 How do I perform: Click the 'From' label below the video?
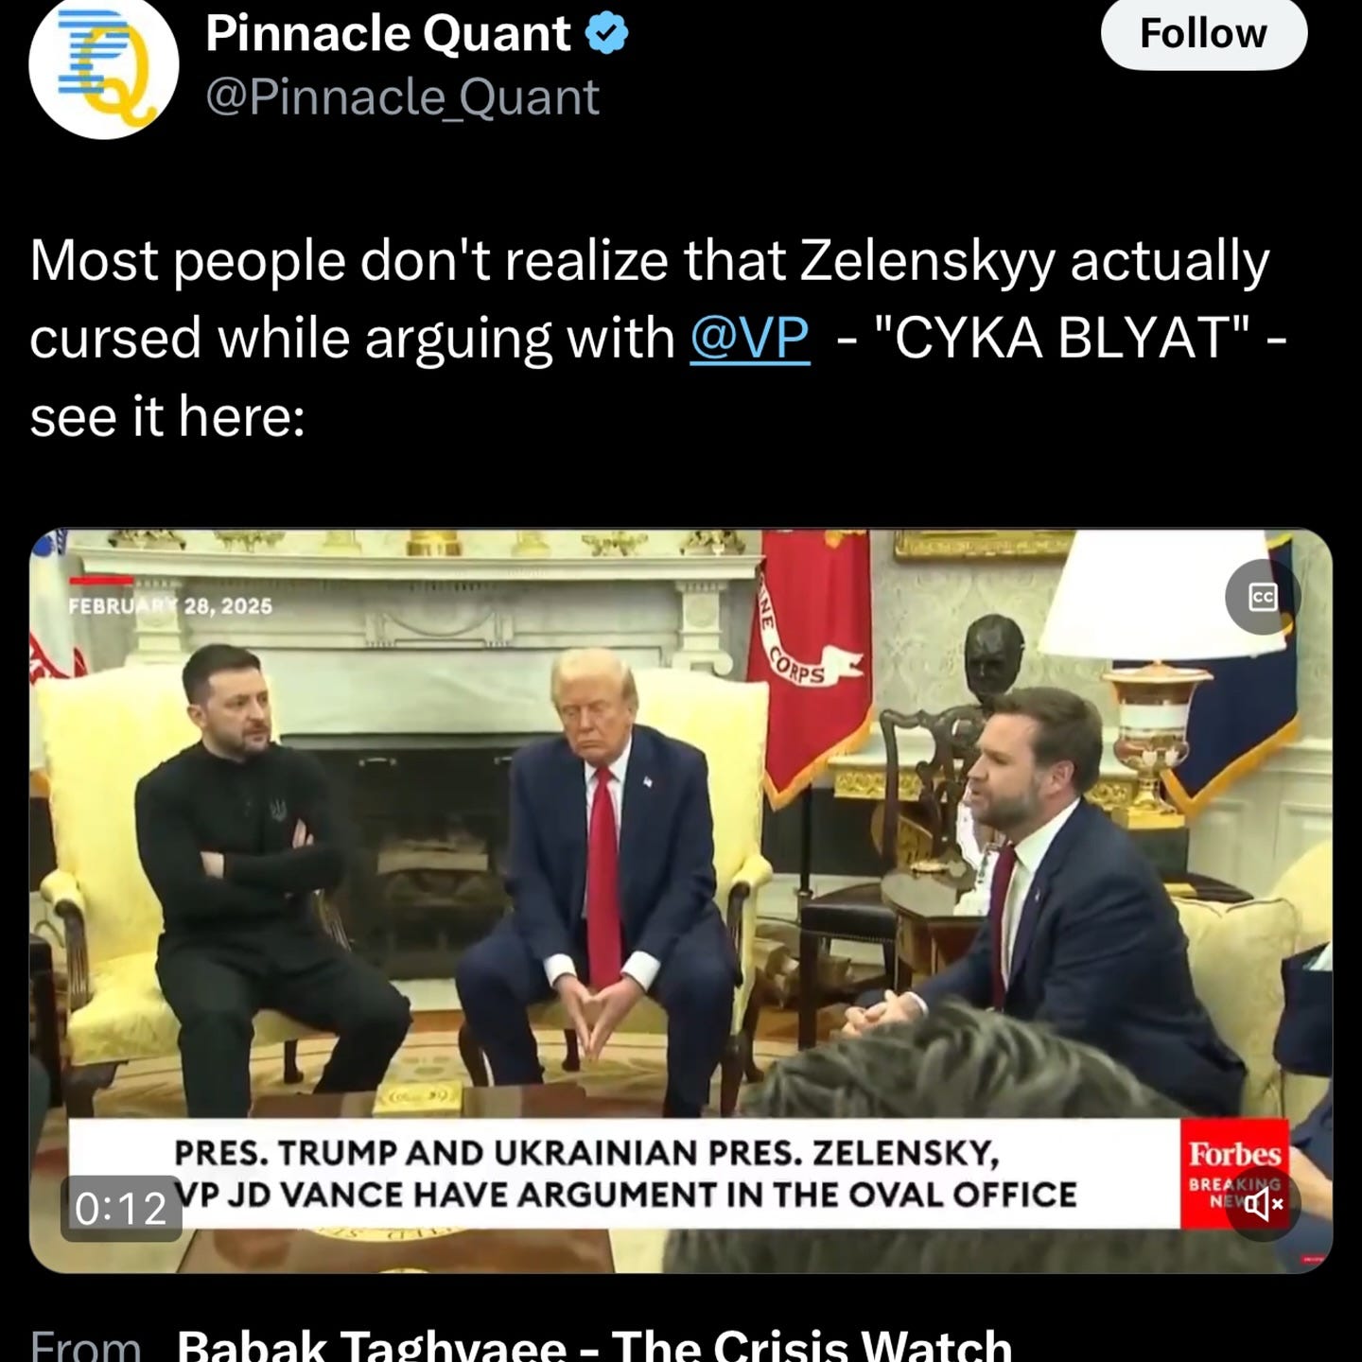86,1344
